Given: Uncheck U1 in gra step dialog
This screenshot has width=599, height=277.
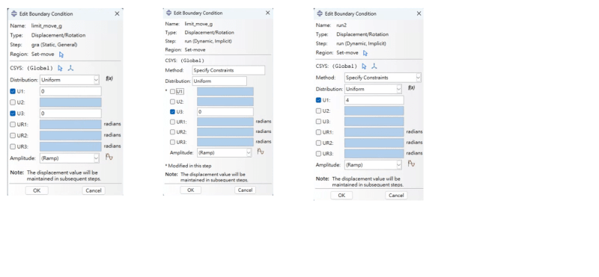Looking at the screenshot, I should [x=13, y=91].
